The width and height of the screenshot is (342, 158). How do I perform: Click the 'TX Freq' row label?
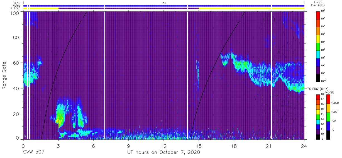coord(15,8)
